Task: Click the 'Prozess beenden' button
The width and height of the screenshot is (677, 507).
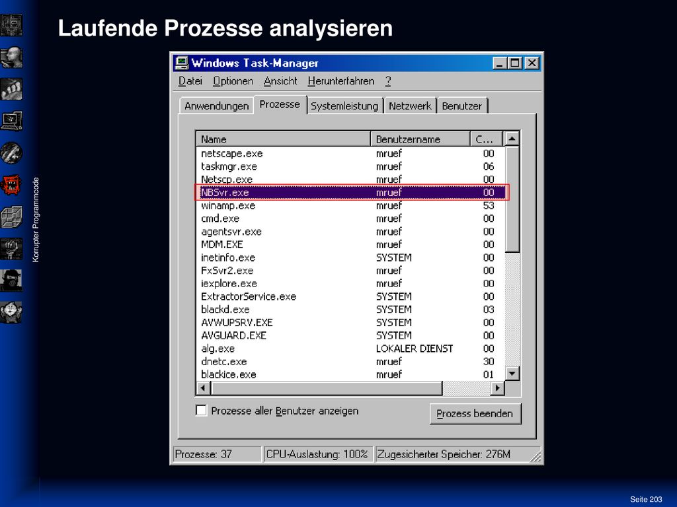Action: (475, 414)
